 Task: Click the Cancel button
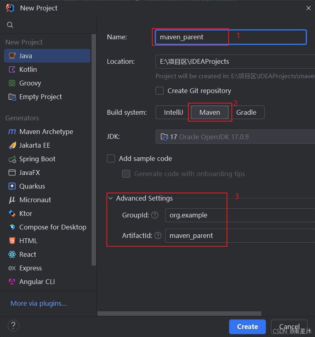[x=289, y=327]
